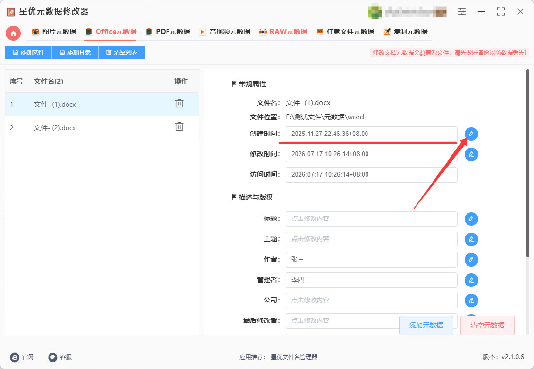Click the 修改时间 input field

[x=371, y=154]
